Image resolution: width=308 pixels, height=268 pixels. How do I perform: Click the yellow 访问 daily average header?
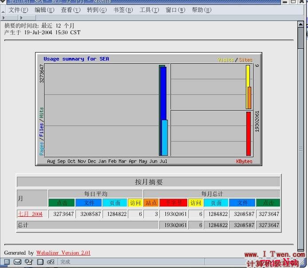(x=135, y=203)
